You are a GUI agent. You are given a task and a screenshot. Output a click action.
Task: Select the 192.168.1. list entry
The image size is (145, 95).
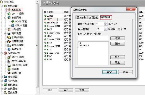coord(84,46)
